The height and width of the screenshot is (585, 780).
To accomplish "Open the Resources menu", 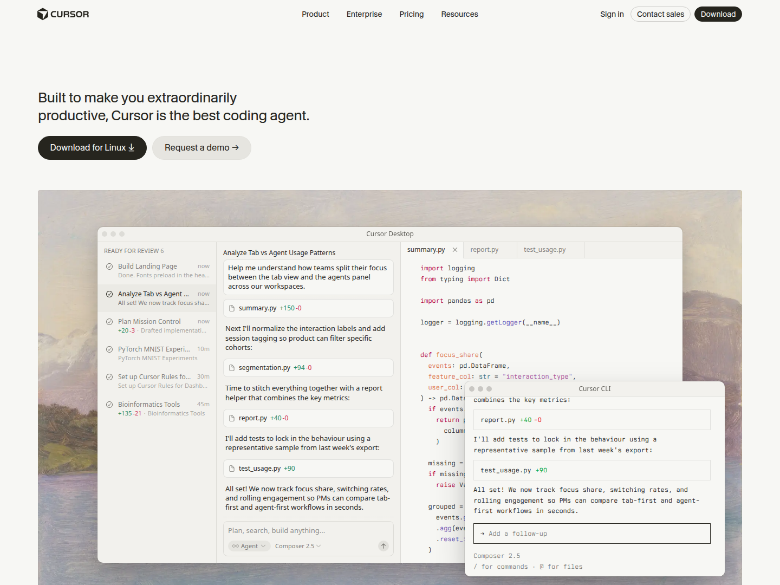I will coord(459,14).
